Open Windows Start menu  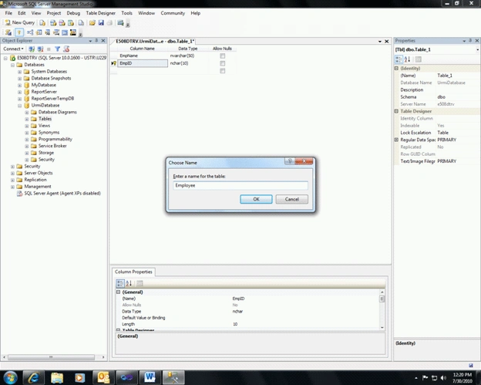coord(10,377)
